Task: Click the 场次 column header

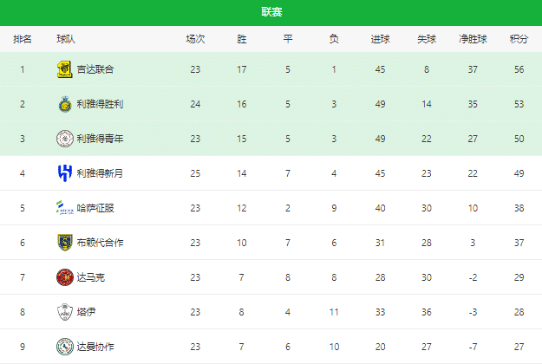Action: [195, 39]
